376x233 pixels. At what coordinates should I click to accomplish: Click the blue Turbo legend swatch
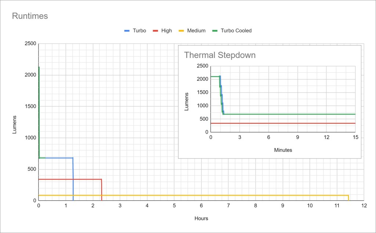[127, 31]
